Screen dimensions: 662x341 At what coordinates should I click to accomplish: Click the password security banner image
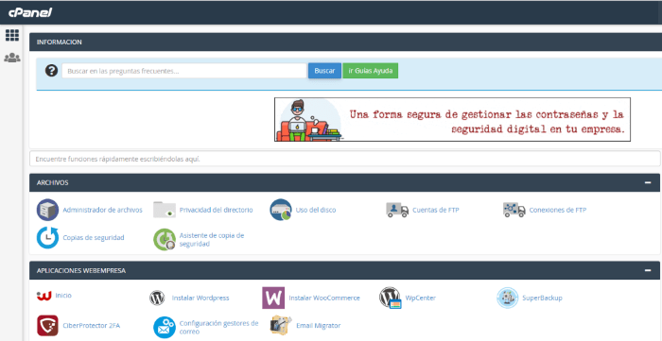[x=452, y=120]
